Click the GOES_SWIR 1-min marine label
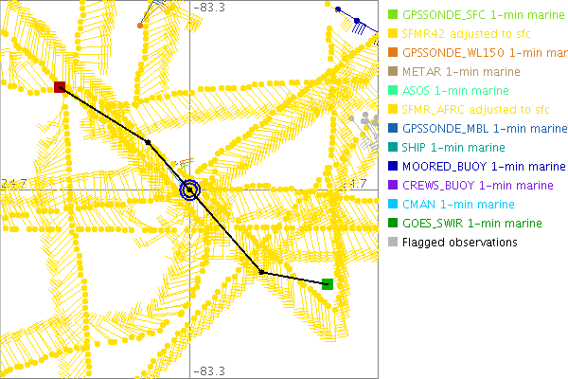The image size is (568, 379). 471,224
